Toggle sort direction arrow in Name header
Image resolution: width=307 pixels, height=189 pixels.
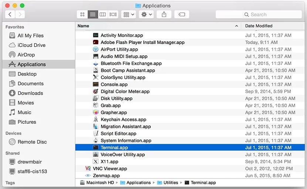[236, 26]
